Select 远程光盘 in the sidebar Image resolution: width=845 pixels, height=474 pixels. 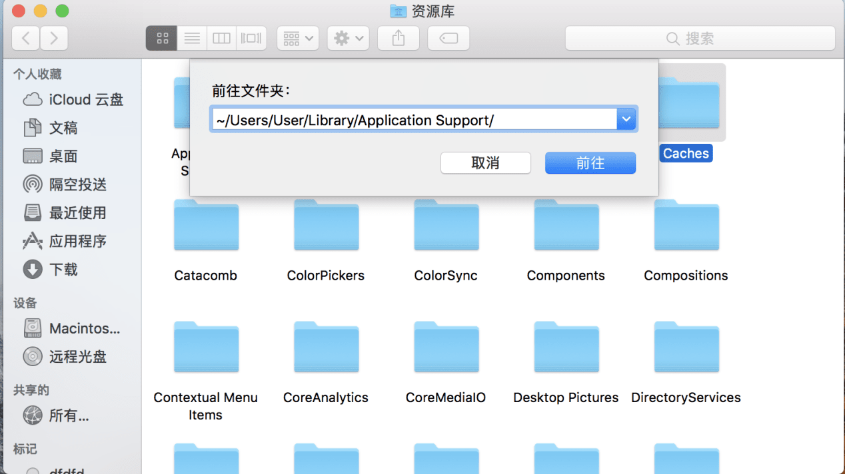coord(65,357)
